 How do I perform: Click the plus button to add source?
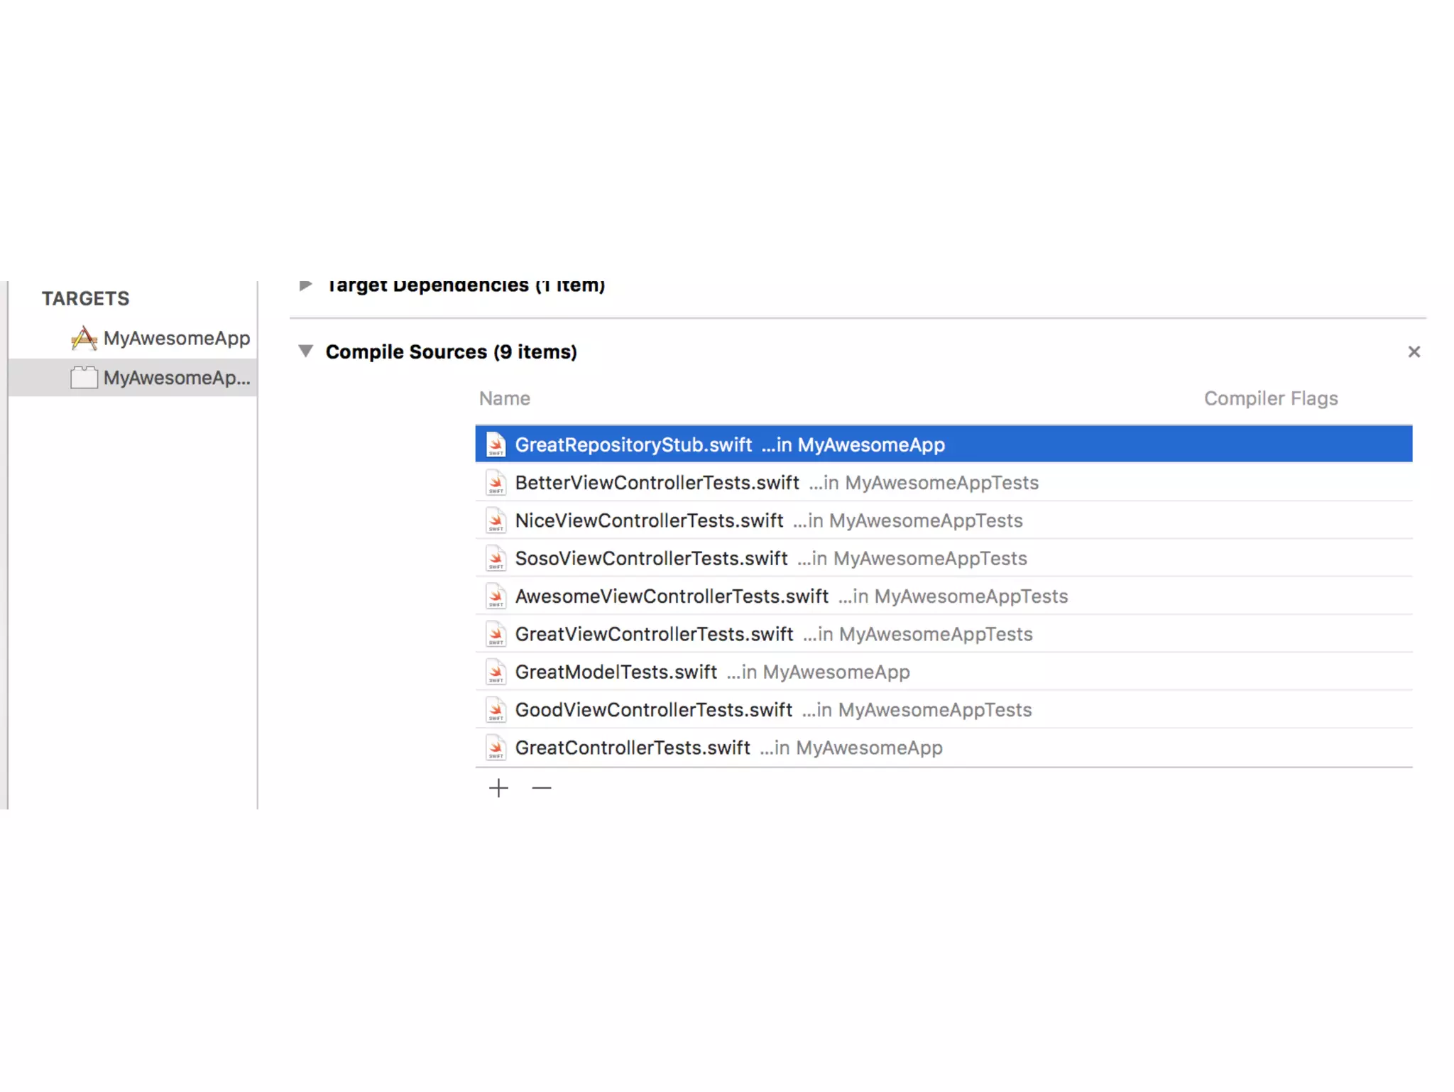498,788
